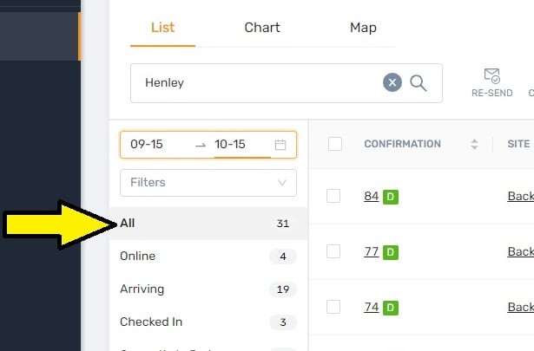Select the Online status filter

pyautogui.click(x=208, y=257)
